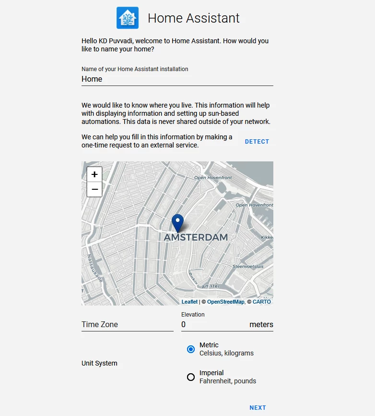
Task: Click the Amstel label on the map
Action: pyautogui.click(x=211, y=286)
